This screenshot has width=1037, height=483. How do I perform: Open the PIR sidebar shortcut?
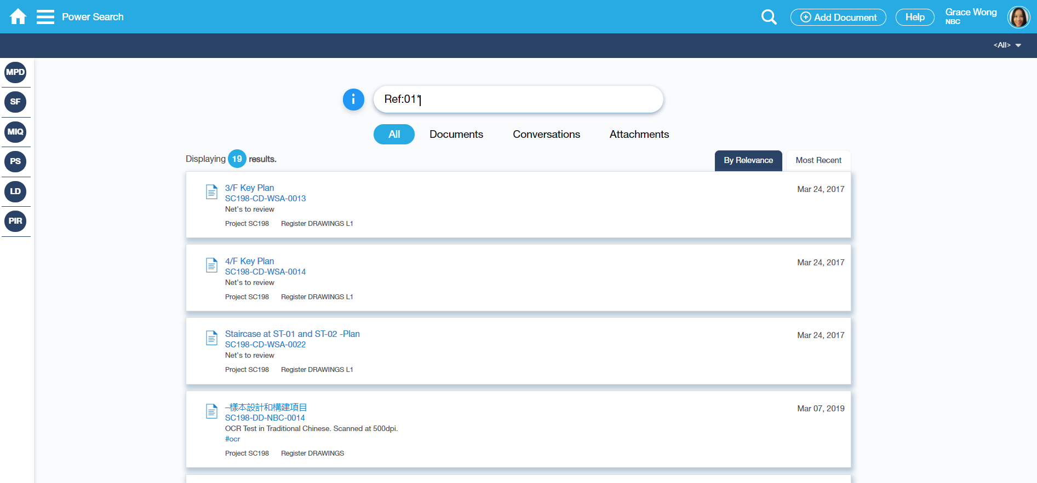[x=15, y=221]
